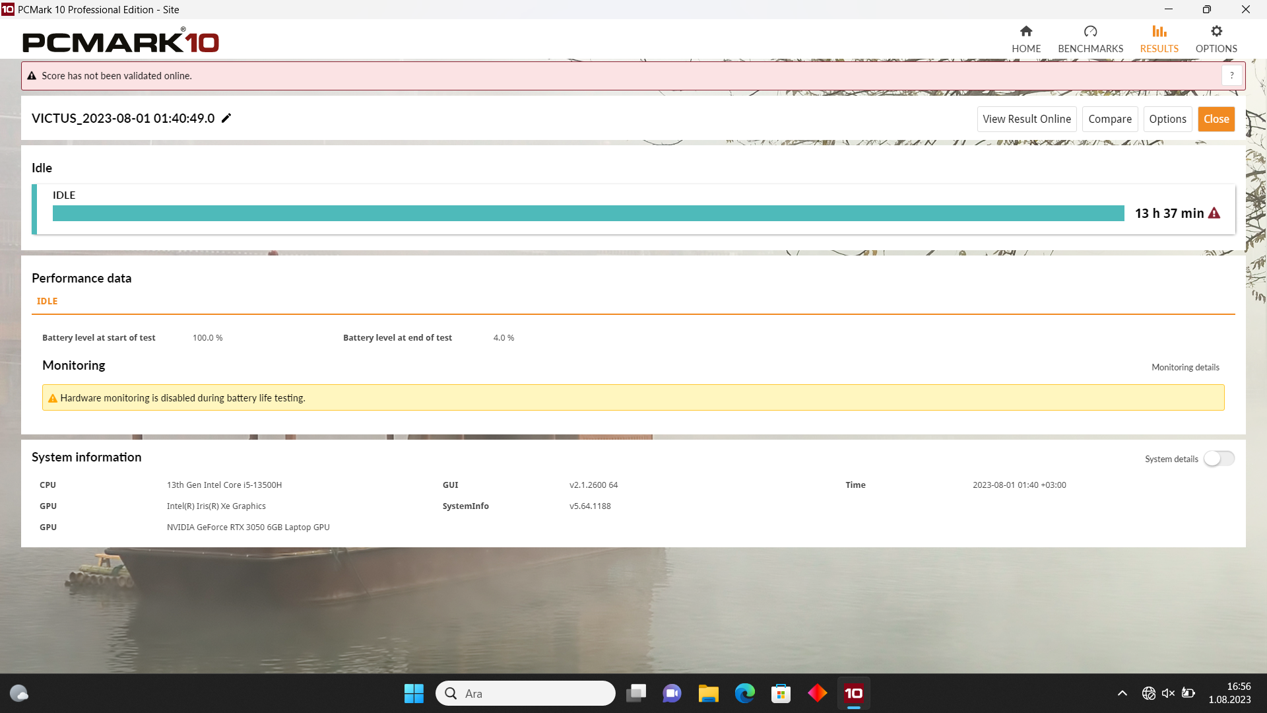The width and height of the screenshot is (1267, 713).
Task: Open the Teams Chat taskbar icon
Action: click(672, 693)
